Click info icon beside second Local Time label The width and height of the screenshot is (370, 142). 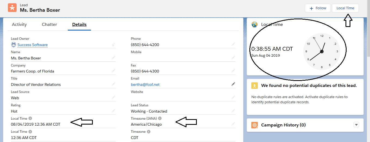[30, 132]
